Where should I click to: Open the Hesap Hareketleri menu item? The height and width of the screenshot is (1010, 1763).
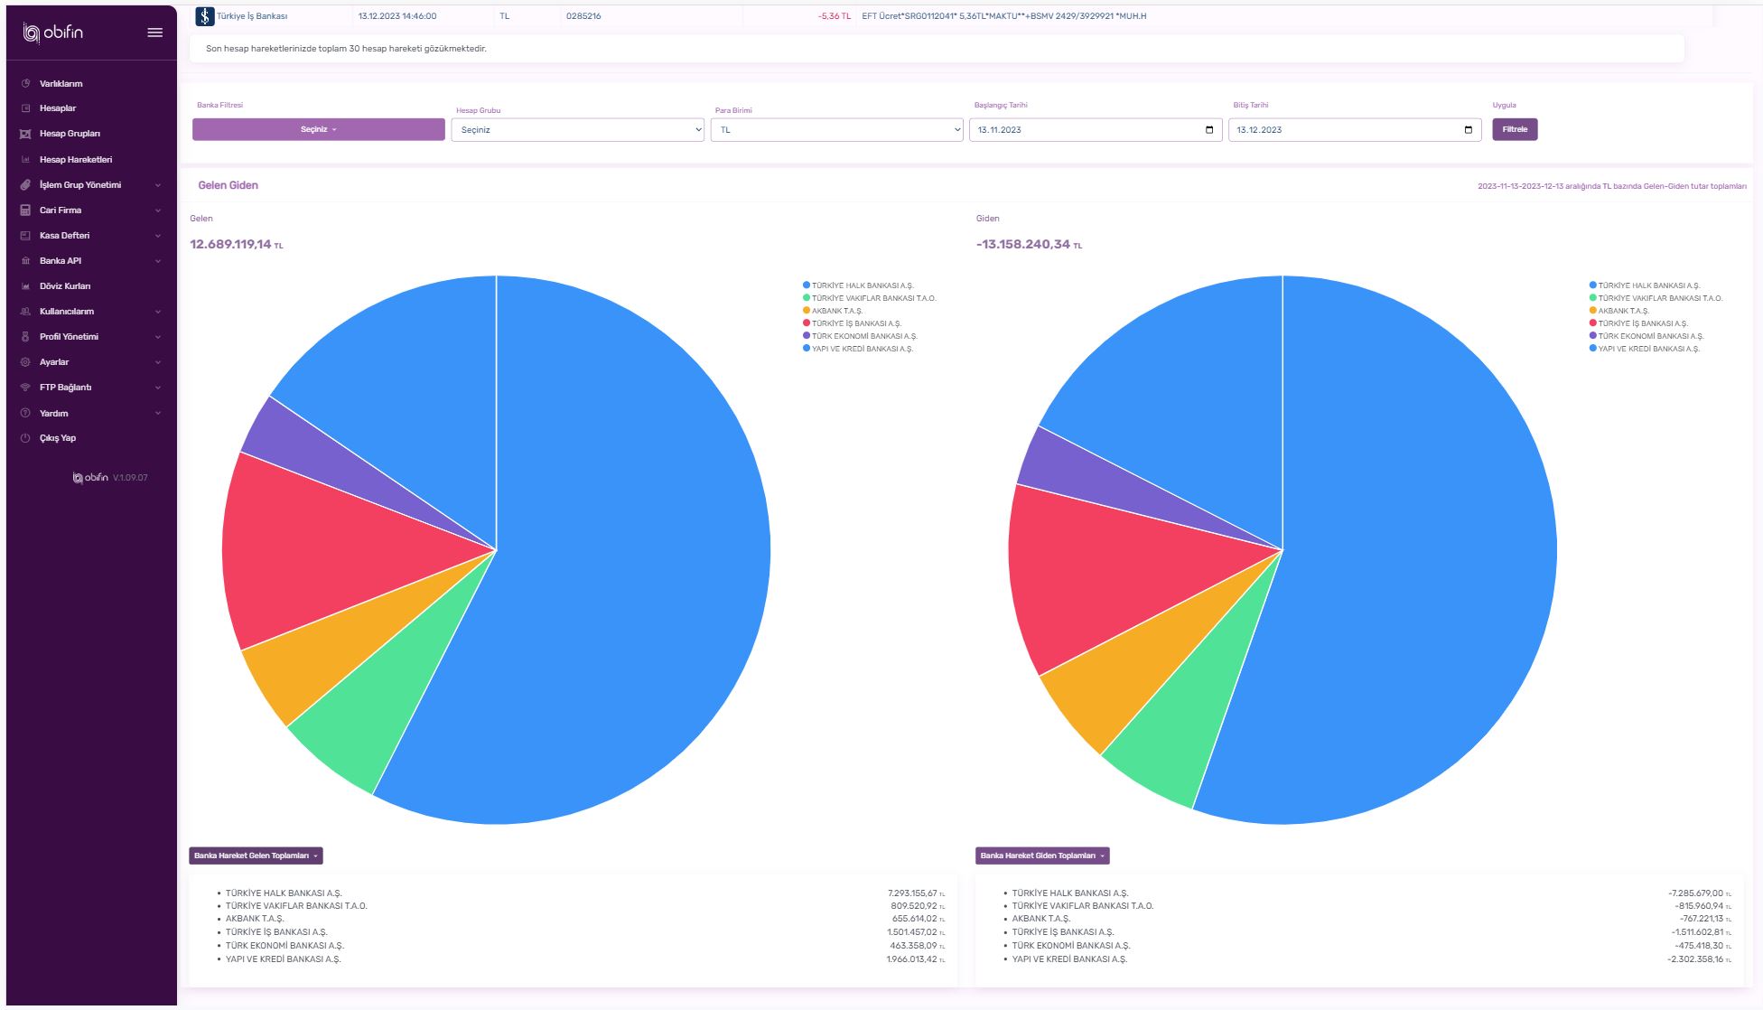(76, 160)
